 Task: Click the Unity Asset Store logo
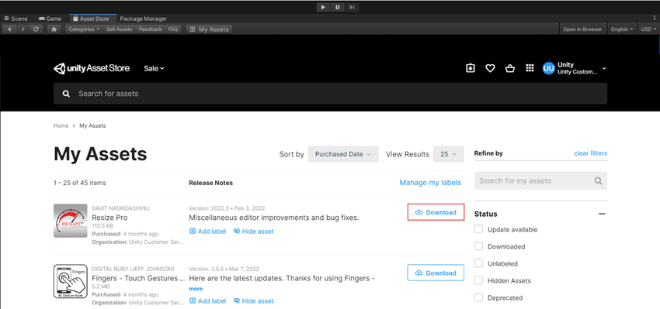tap(92, 68)
